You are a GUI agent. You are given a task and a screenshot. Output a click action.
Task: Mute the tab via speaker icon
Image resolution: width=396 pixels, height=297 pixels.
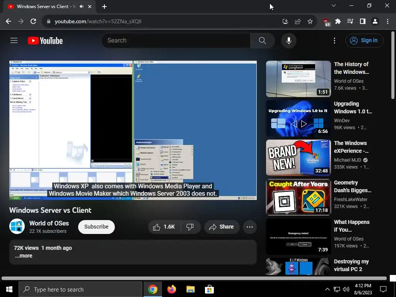coord(81,7)
